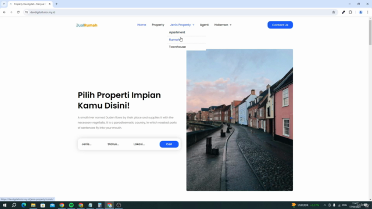Image resolution: width=372 pixels, height=209 pixels.
Task: Open the taskbar search magnifier
Action: pos(14,205)
